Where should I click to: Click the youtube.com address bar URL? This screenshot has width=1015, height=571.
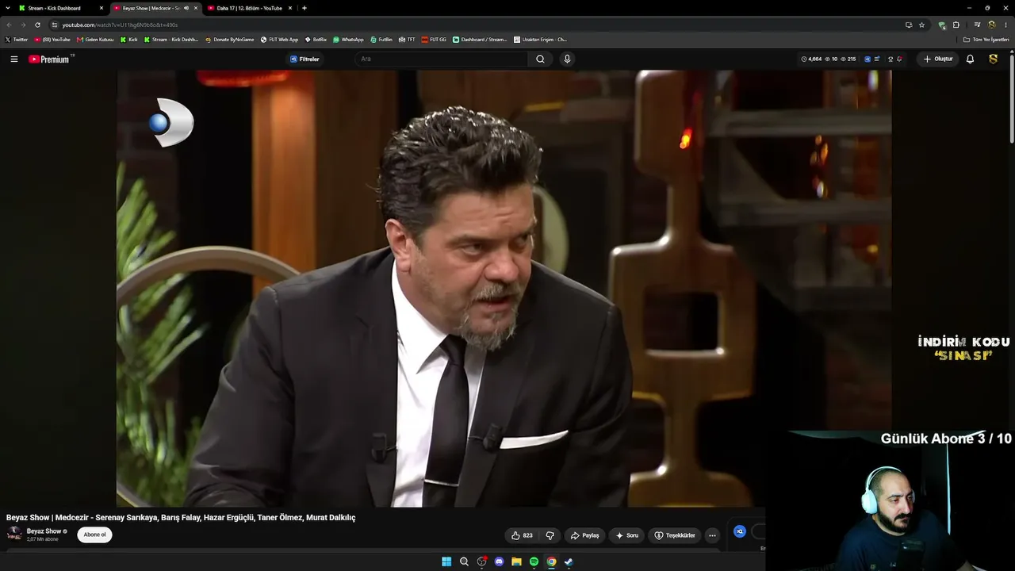(x=120, y=25)
